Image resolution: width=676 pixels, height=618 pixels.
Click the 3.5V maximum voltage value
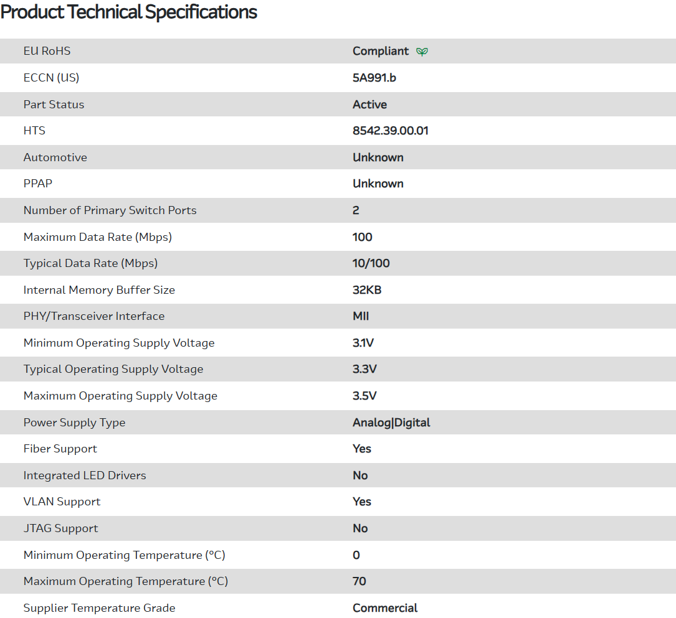pyautogui.click(x=364, y=396)
